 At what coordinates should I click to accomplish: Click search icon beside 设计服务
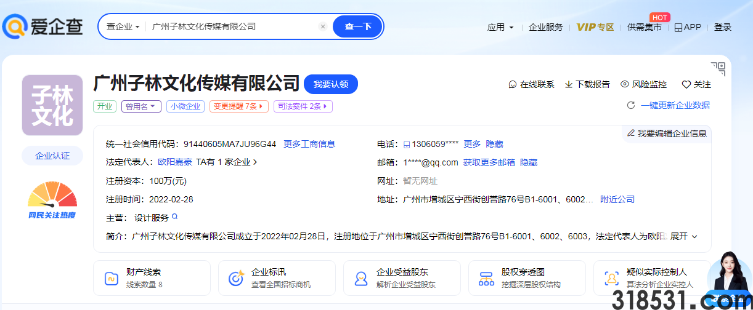point(174,217)
